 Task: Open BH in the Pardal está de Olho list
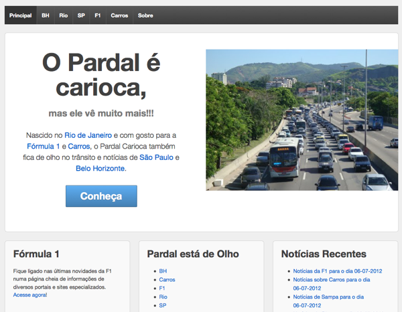(163, 271)
